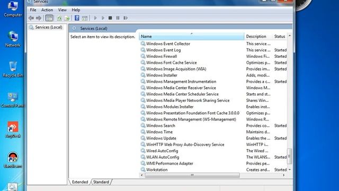Click the vertical scrollbar up arrow
Screen dimensions: 339x191
pos(290,36)
